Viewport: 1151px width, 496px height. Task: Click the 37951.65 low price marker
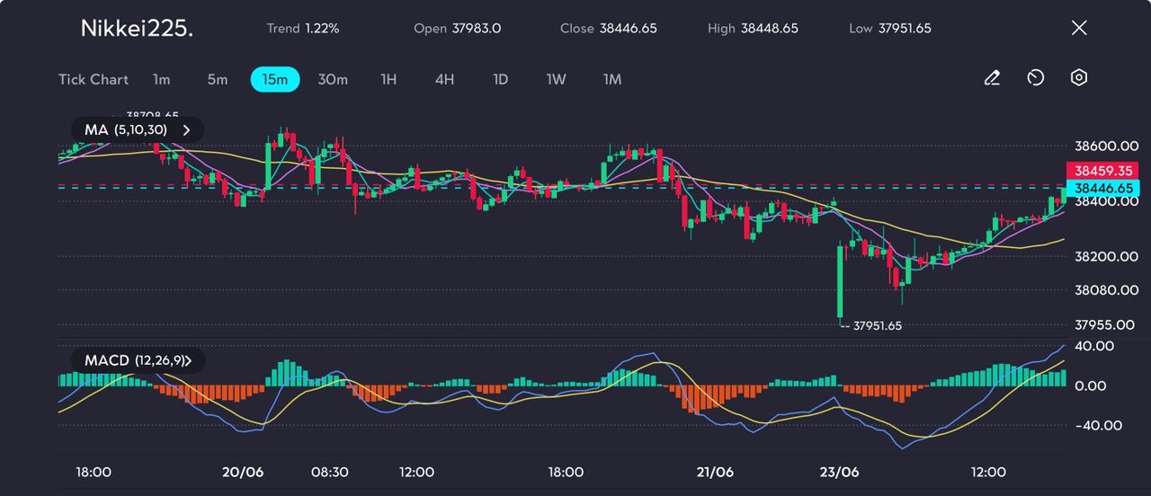click(876, 326)
